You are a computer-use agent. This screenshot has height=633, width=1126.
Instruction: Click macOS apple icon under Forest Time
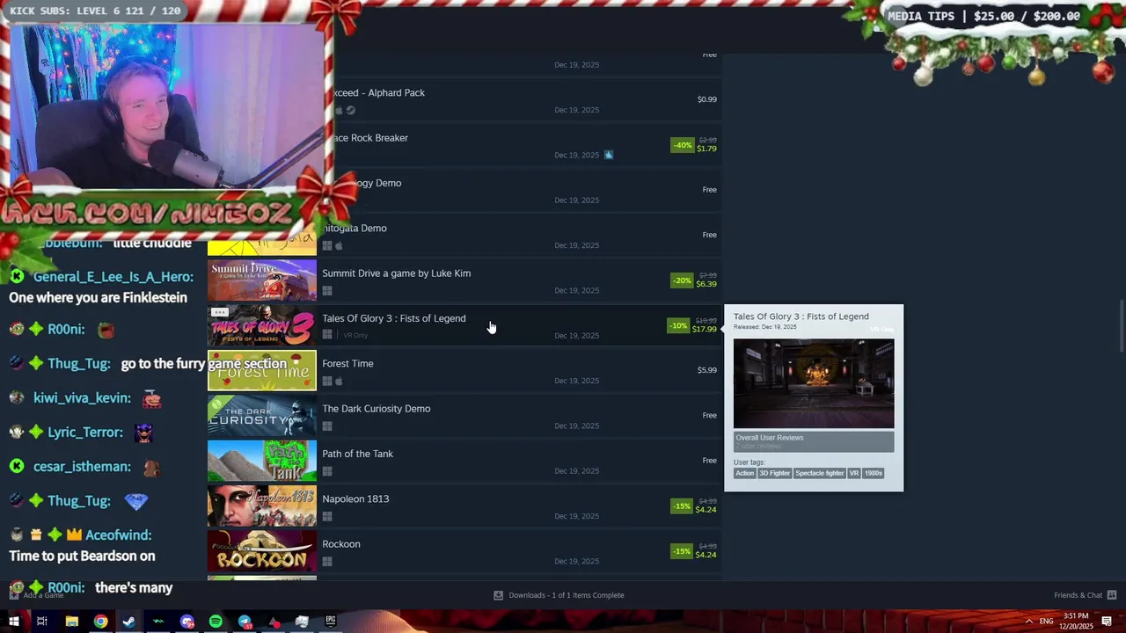(339, 381)
